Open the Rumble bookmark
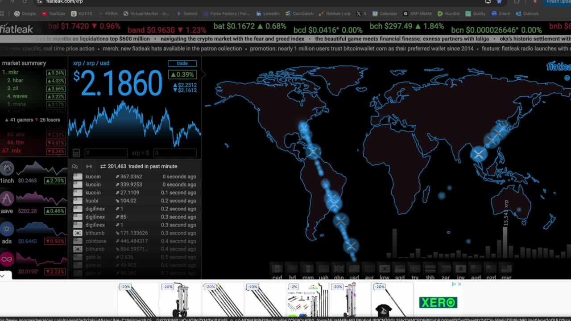The height and width of the screenshot is (321, 571). tap(449, 14)
